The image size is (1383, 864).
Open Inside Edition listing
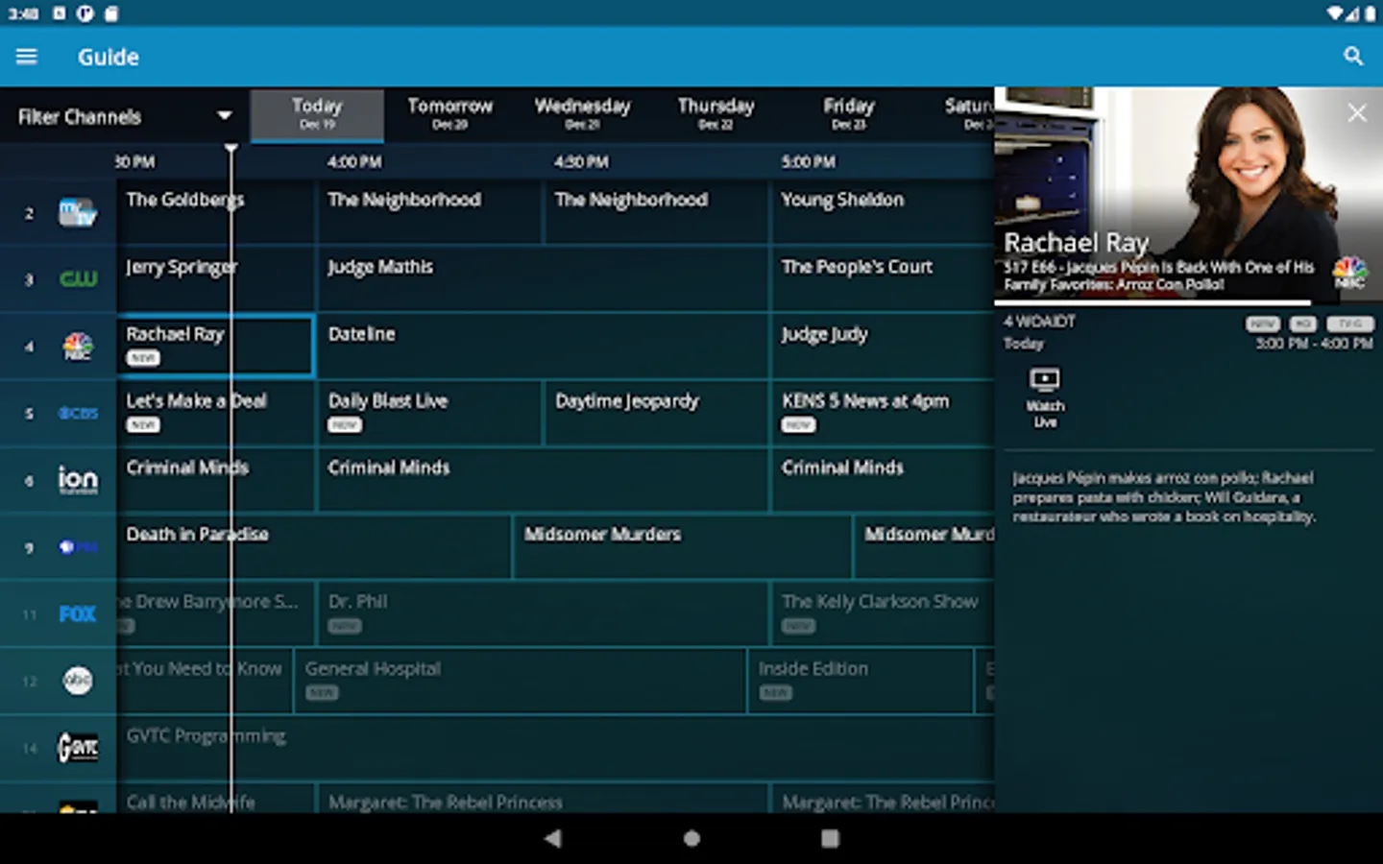(860, 681)
